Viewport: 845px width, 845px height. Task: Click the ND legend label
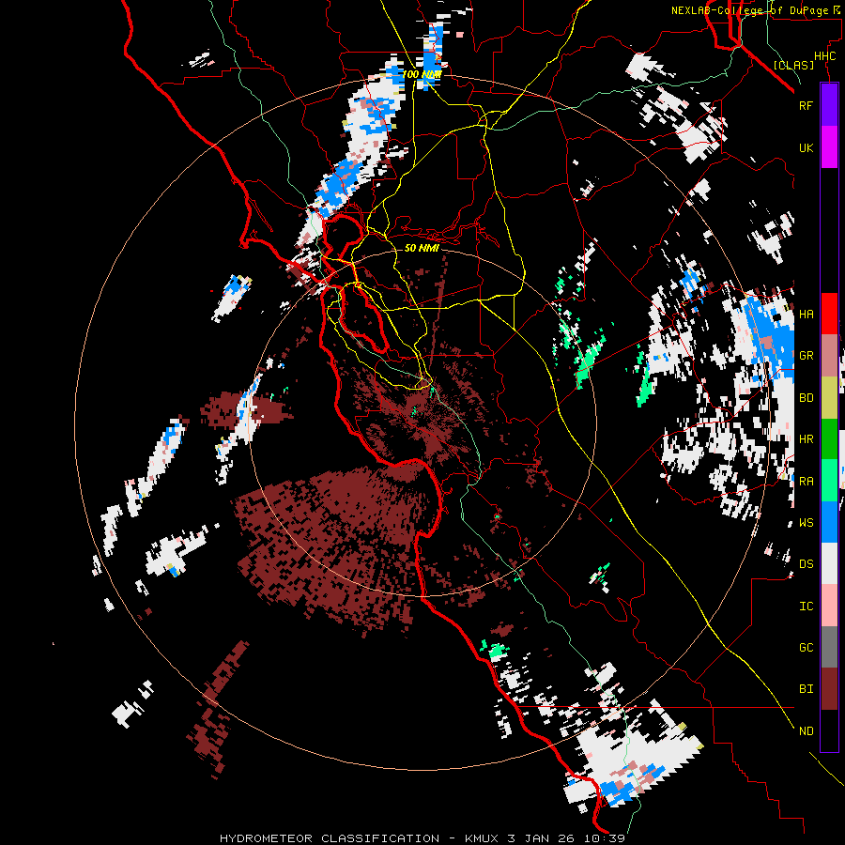(x=806, y=730)
